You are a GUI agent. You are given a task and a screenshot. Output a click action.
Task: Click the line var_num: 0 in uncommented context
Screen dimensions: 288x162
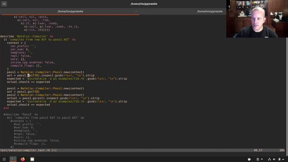tap(20, 49)
